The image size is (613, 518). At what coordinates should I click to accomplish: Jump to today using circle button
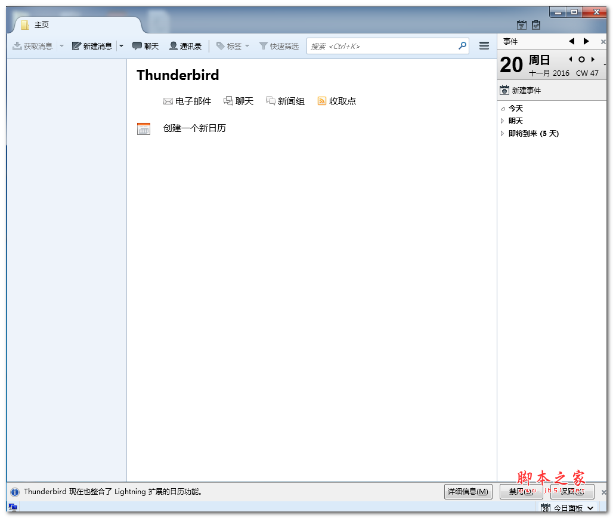(x=582, y=60)
